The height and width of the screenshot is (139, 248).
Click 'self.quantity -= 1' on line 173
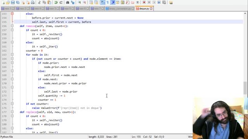[x=52, y=96]
